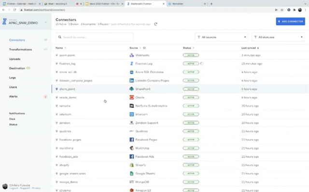Open the Transformations sidebar section
Image resolution: width=309 pixels, height=192 pixels.
click(20, 49)
